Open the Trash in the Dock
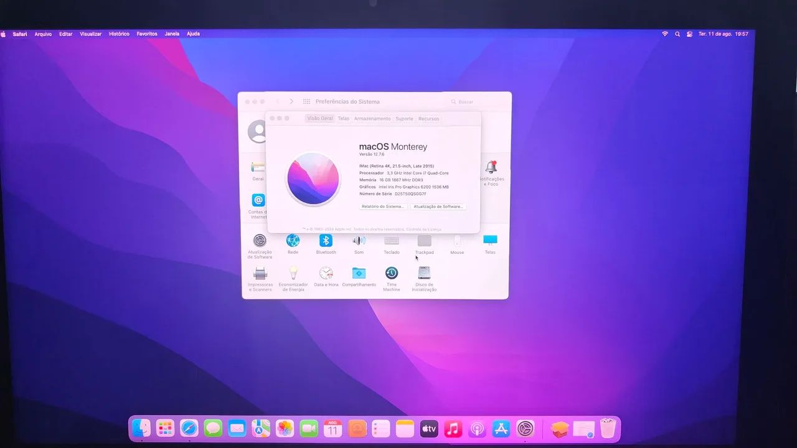The width and height of the screenshot is (797, 448). [608, 428]
